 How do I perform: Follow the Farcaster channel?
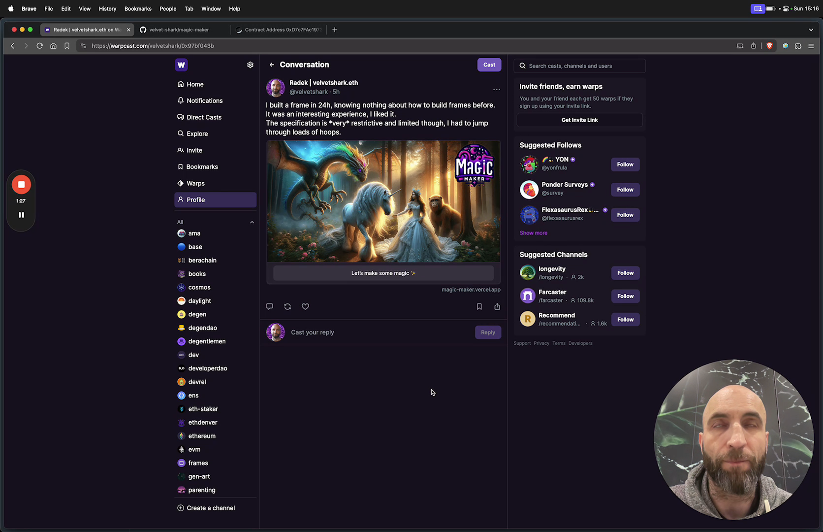click(x=625, y=296)
